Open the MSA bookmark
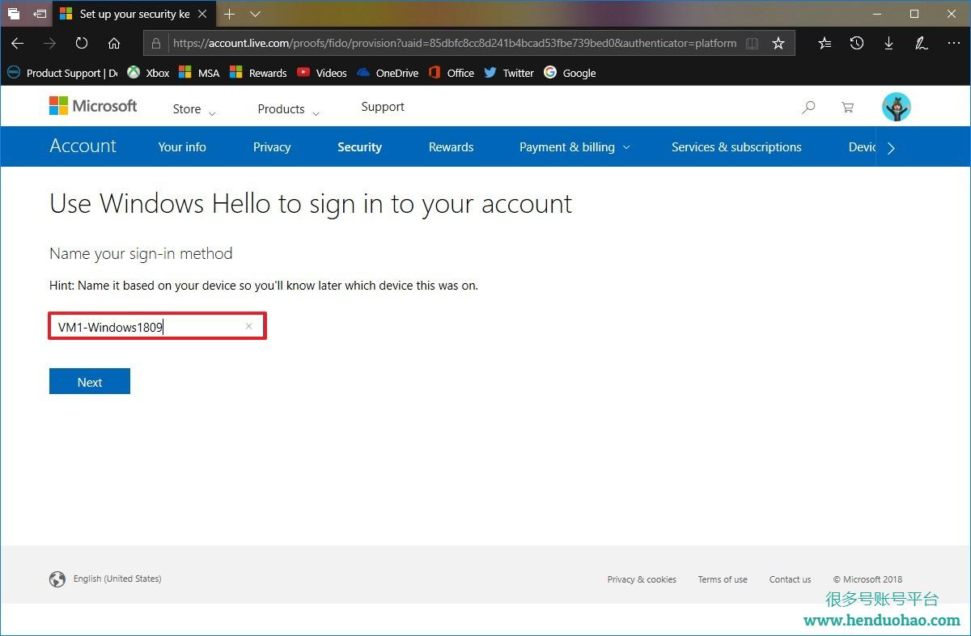Image resolution: width=971 pixels, height=636 pixels. click(199, 73)
